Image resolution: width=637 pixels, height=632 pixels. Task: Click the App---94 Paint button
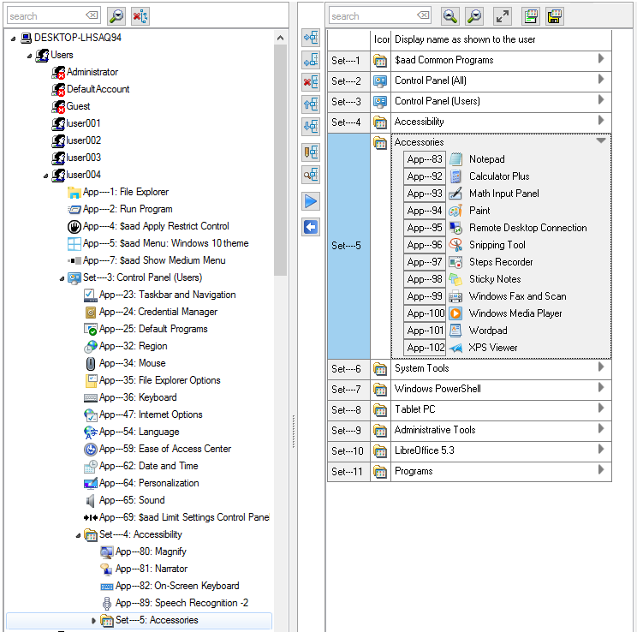(425, 211)
